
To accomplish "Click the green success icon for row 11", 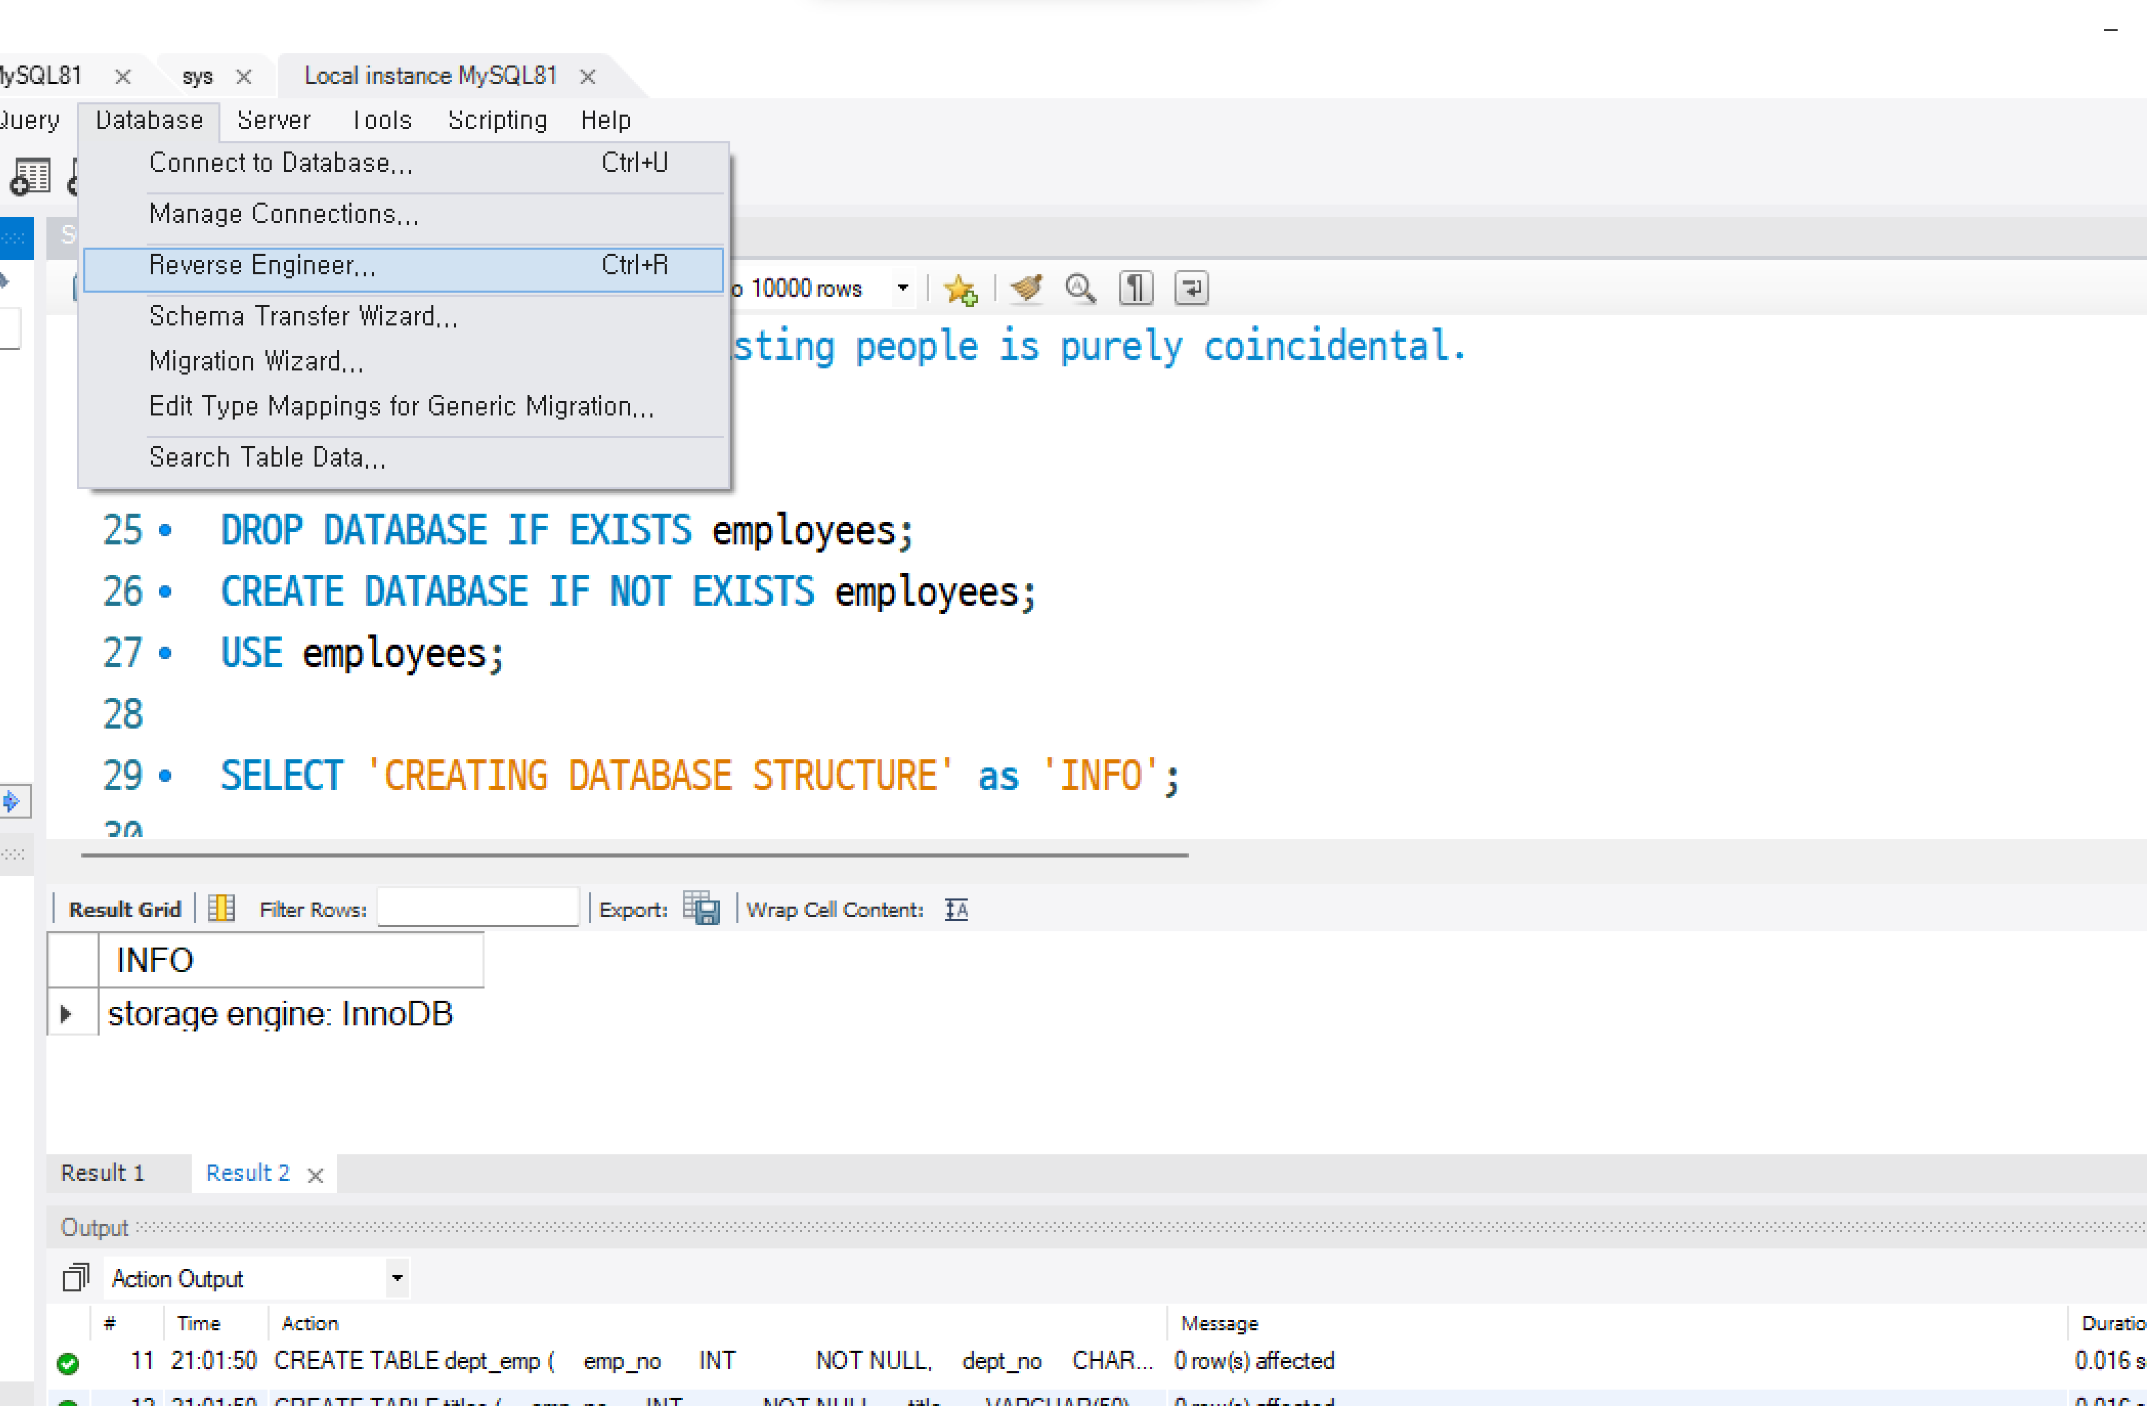I will (68, 1363).
